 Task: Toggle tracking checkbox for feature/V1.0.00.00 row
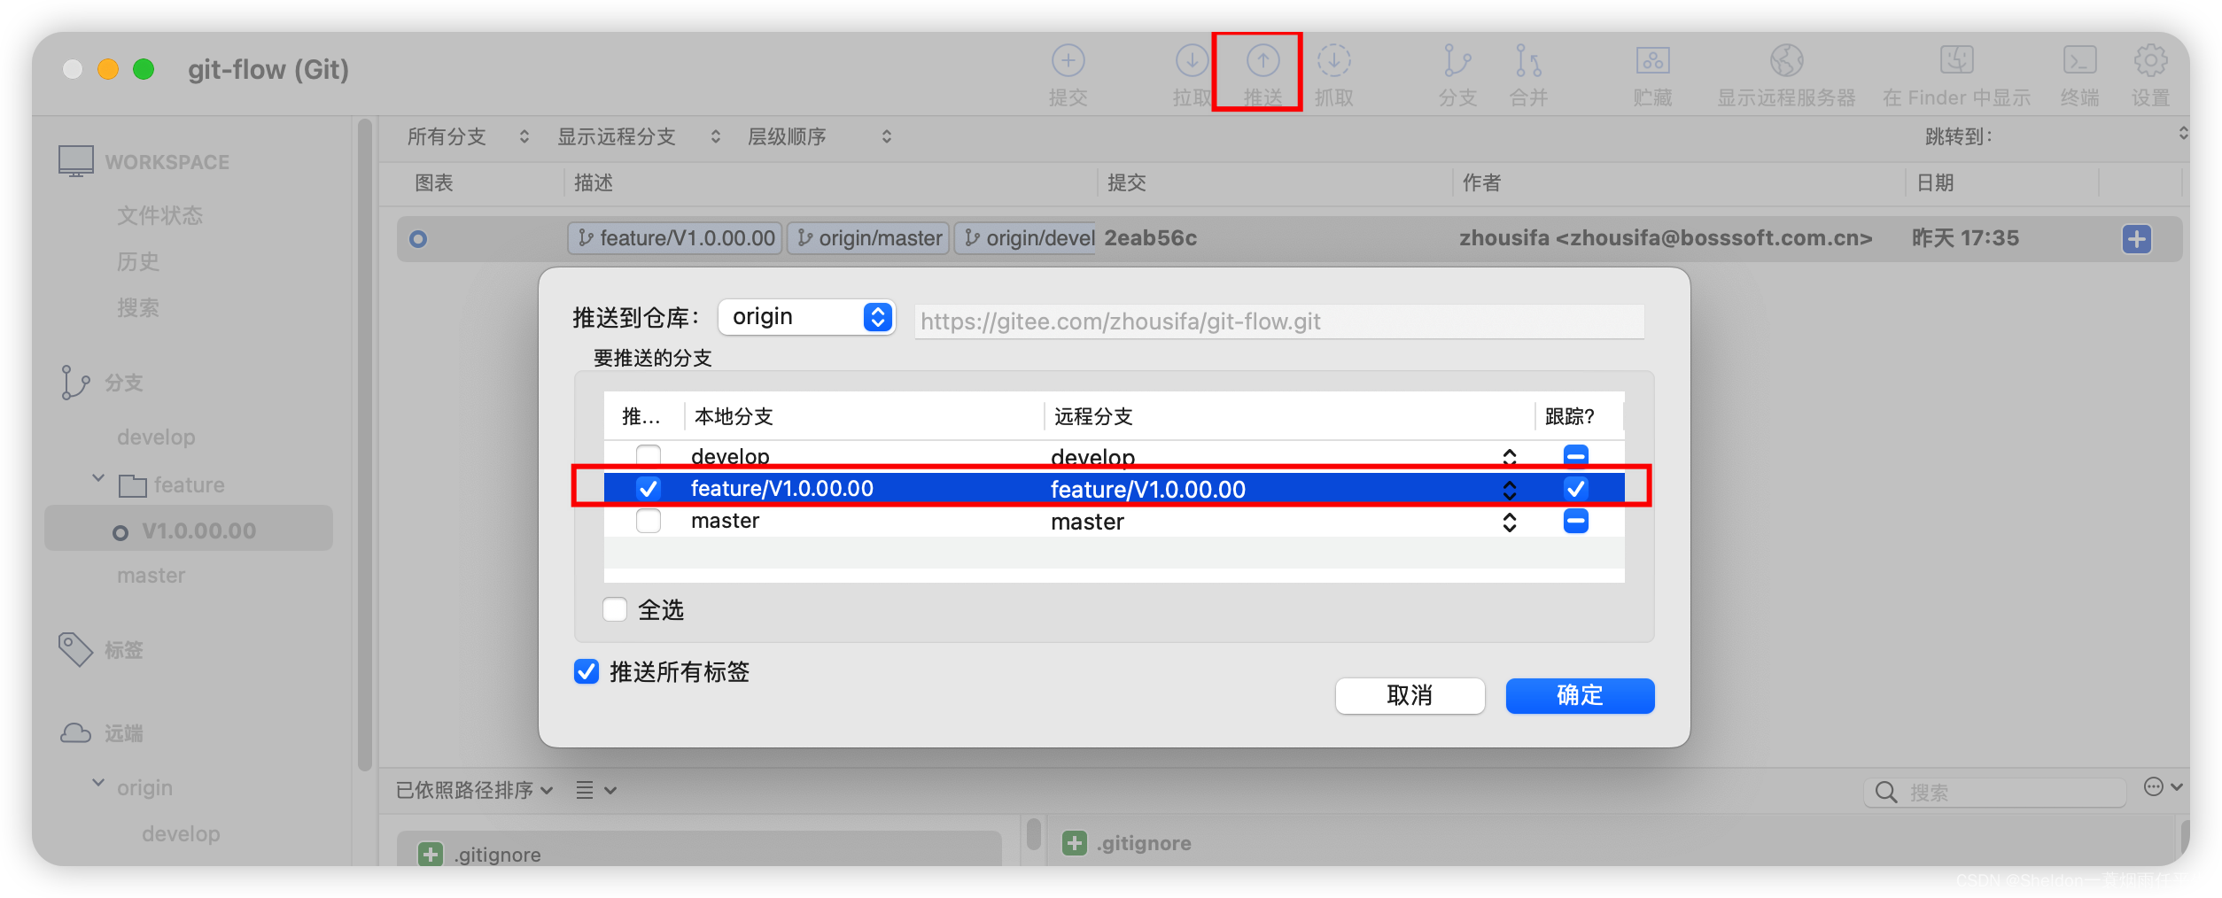(x=1575, y=488)
